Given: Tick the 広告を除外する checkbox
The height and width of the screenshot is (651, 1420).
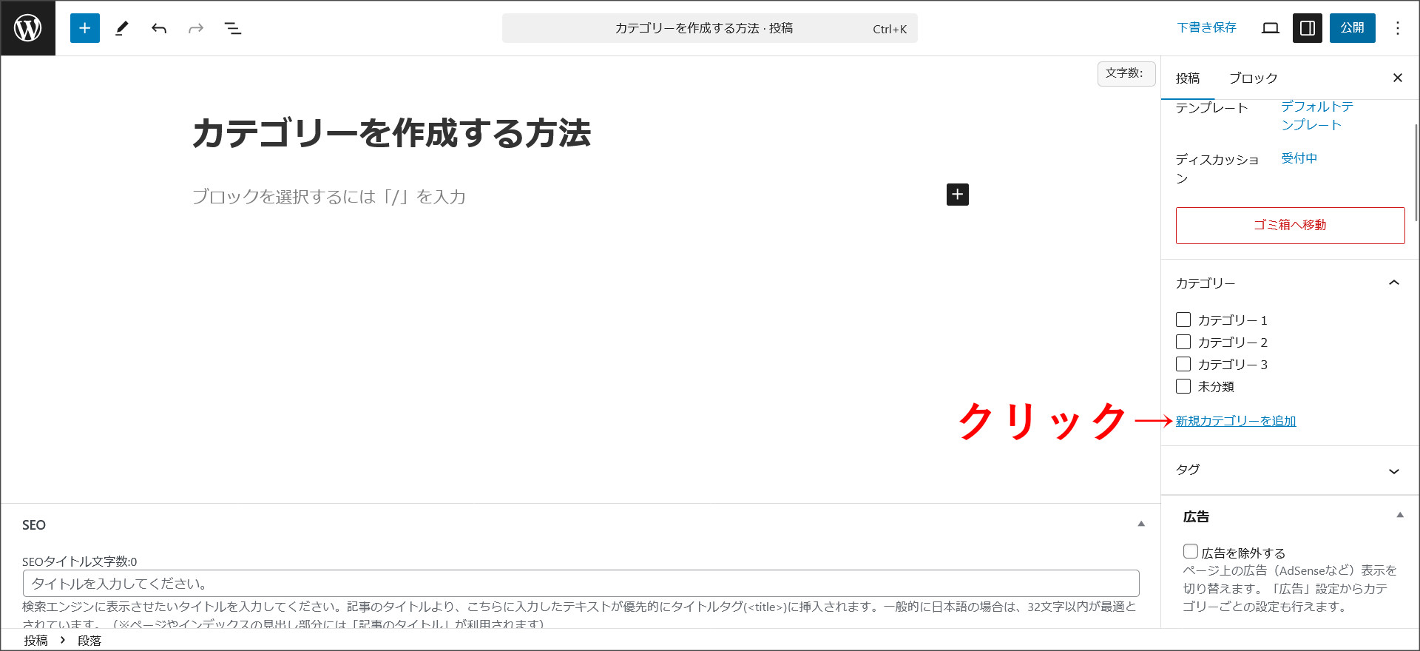Looking at the screenshot, I should click(x=1191, y=551).
